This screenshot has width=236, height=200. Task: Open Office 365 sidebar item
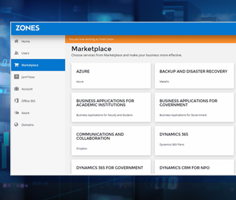(x=38, y=101)
